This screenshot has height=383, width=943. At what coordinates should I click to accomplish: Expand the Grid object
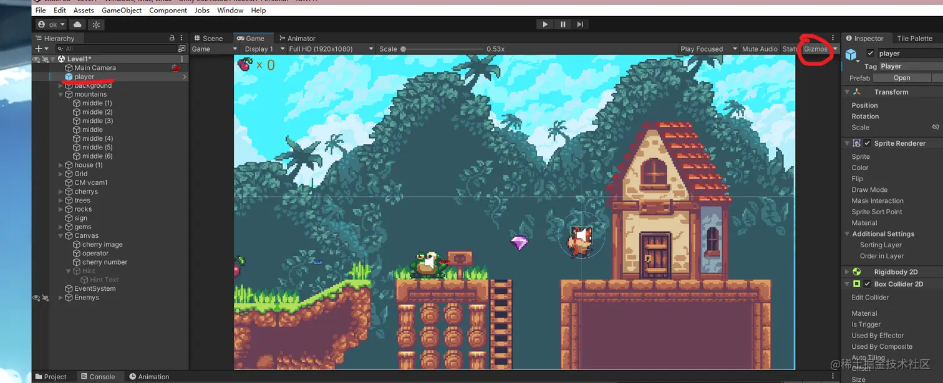(60, 174)
